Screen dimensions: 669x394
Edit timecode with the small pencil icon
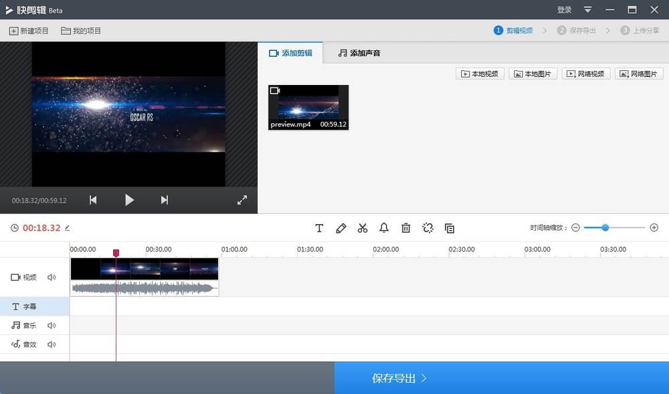[x=67, y=228]
